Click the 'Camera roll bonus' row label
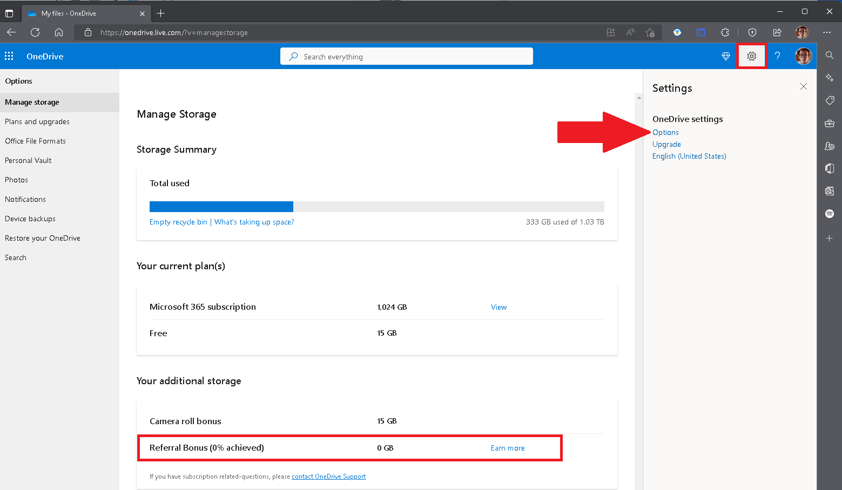Viewport: 842px width, 490px height. pos(185,421)
